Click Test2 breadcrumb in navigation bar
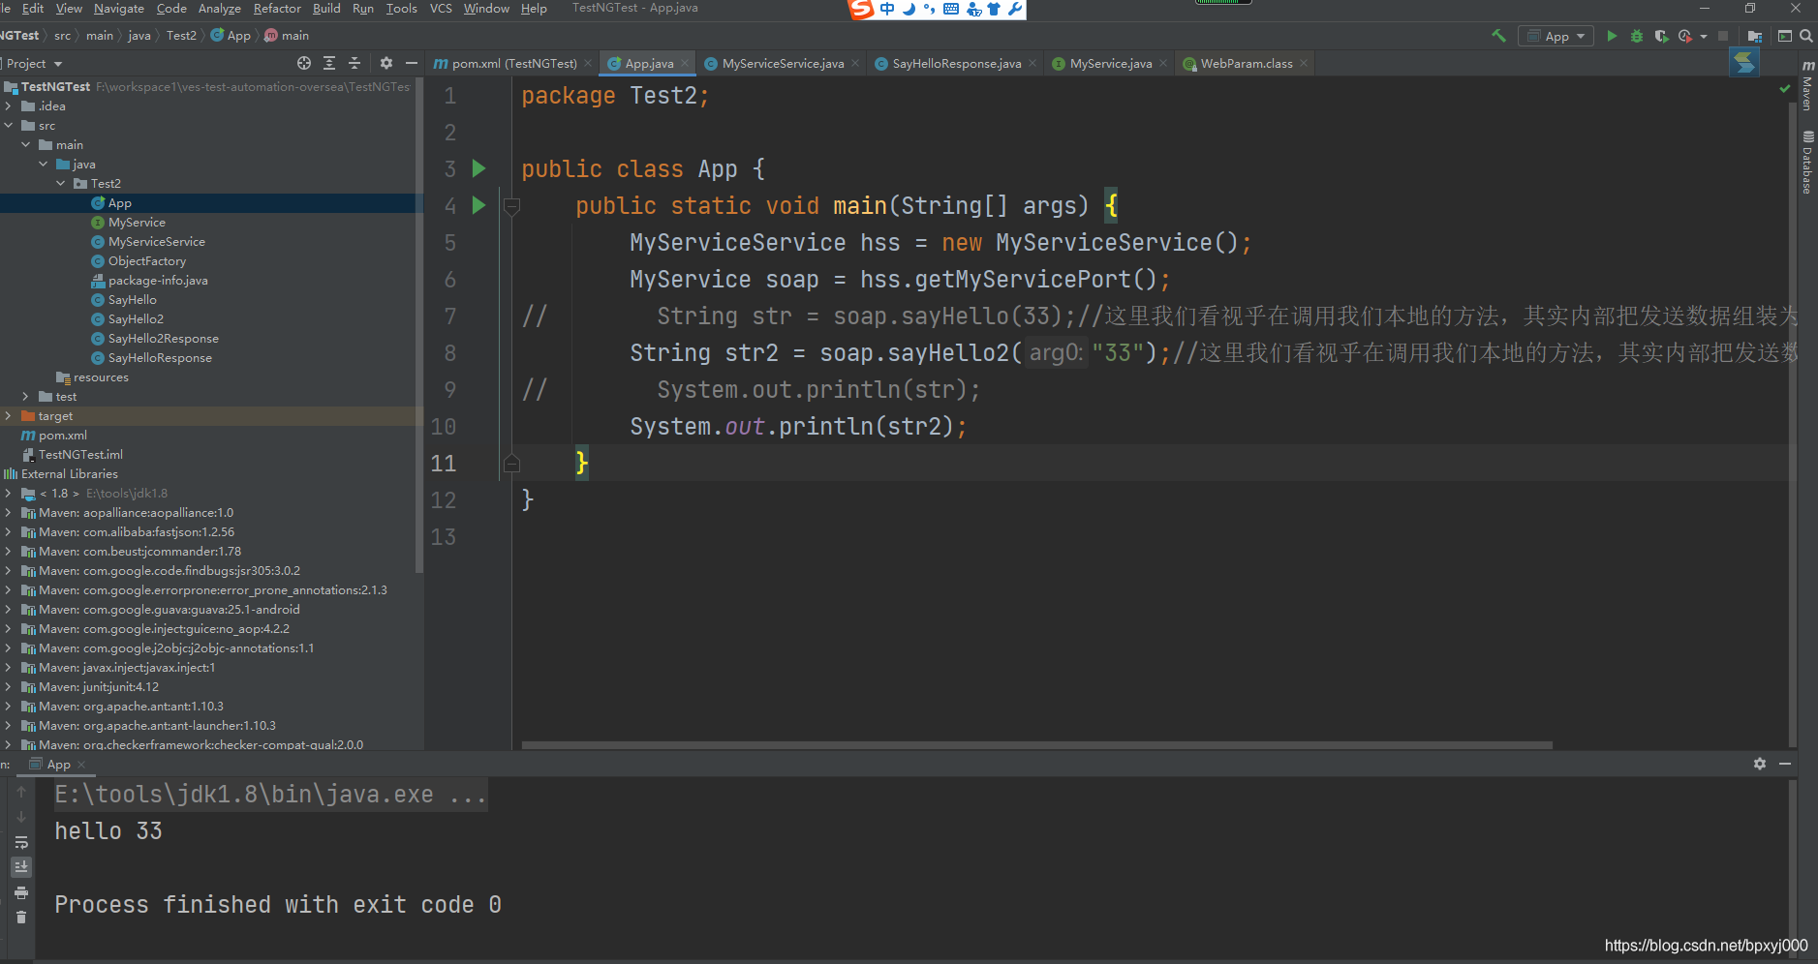The height and width of the screenshot is (964, 1818). (x=181, y=36)
